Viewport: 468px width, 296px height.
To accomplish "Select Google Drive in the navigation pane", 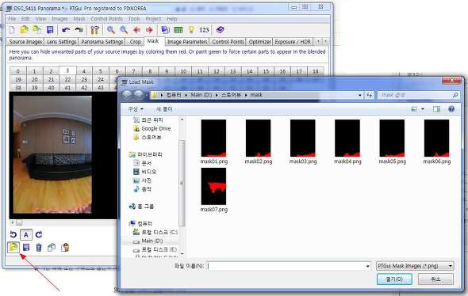I will (155, 128).
